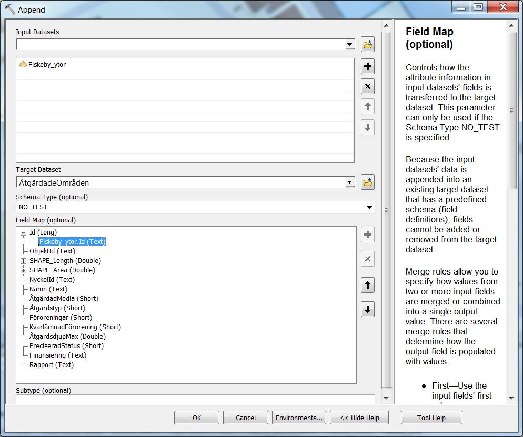The image size is (523, 437).
Task: Open Input Datasets dropdown arrow
Action: tap(349, 44)
